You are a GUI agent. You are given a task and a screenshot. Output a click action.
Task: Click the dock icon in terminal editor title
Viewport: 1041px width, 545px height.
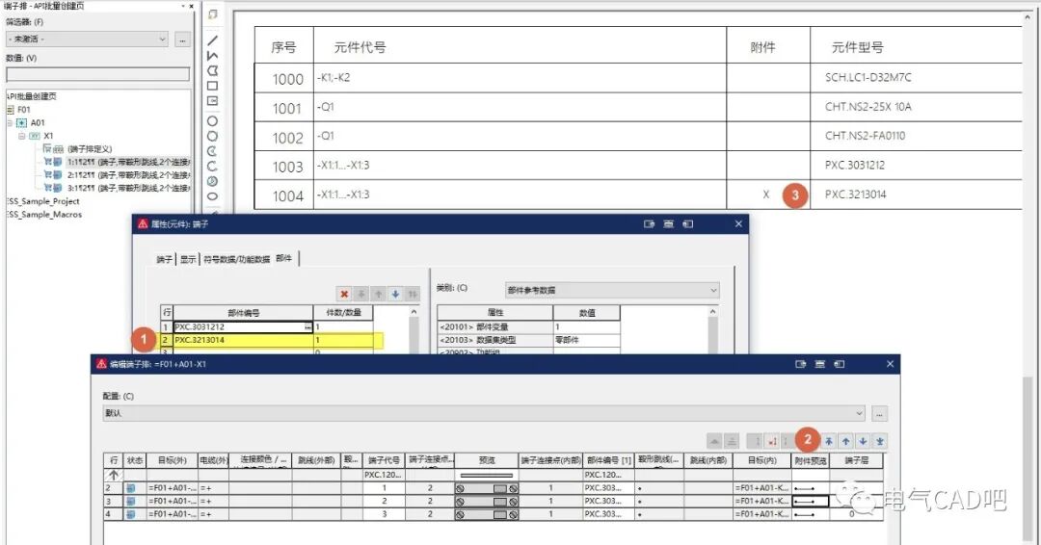(x=801, y=364)
